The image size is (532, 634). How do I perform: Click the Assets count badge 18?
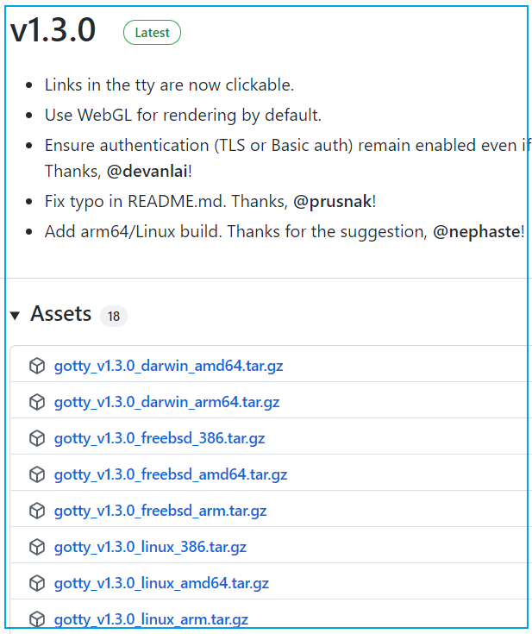114,316
